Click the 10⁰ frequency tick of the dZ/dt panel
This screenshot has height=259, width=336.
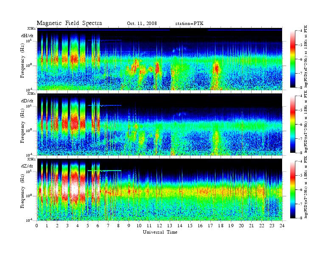[29, 196]
